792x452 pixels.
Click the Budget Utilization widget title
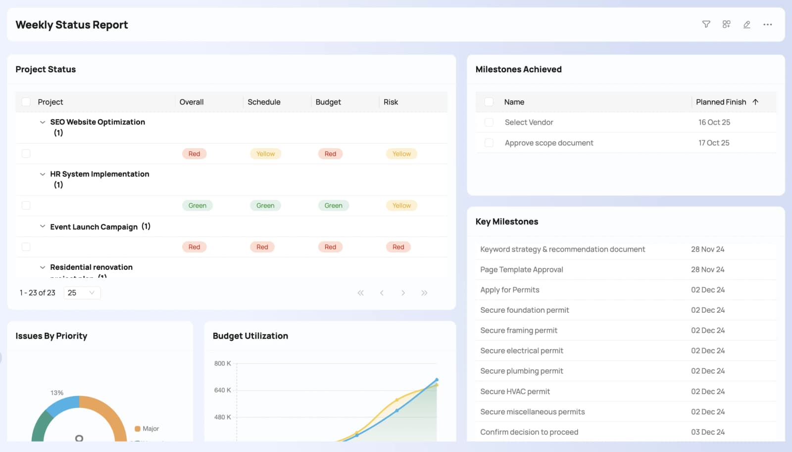[x=250, y=336]
